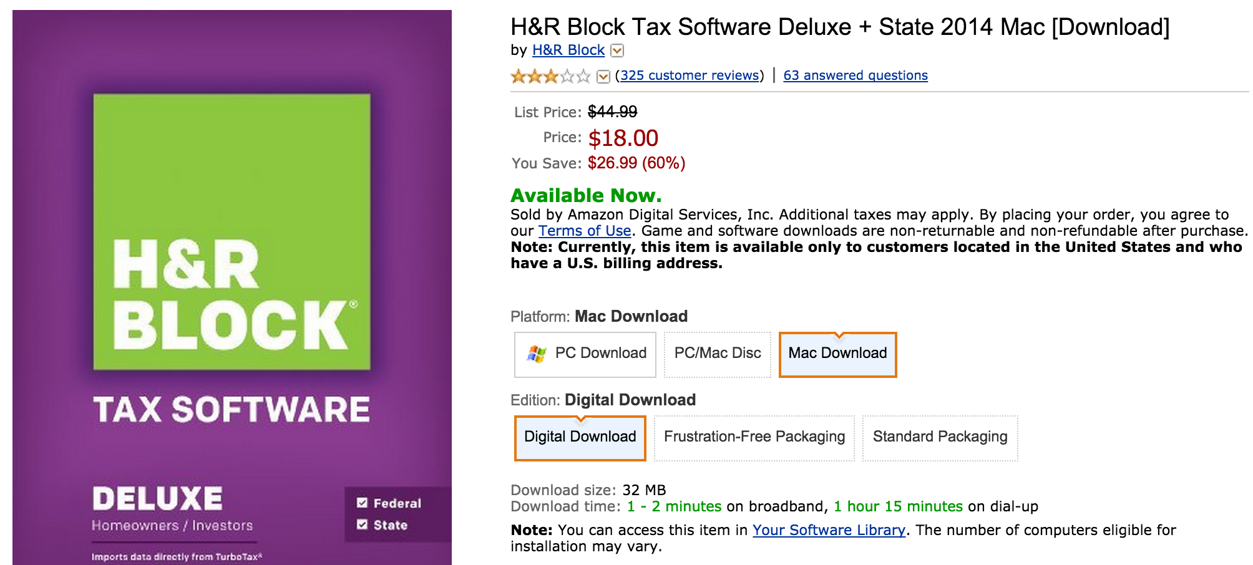This screenshot has width=1253, height=565.
Task: Select Frustration-Free Packaging edition
Action: (754, 437)
